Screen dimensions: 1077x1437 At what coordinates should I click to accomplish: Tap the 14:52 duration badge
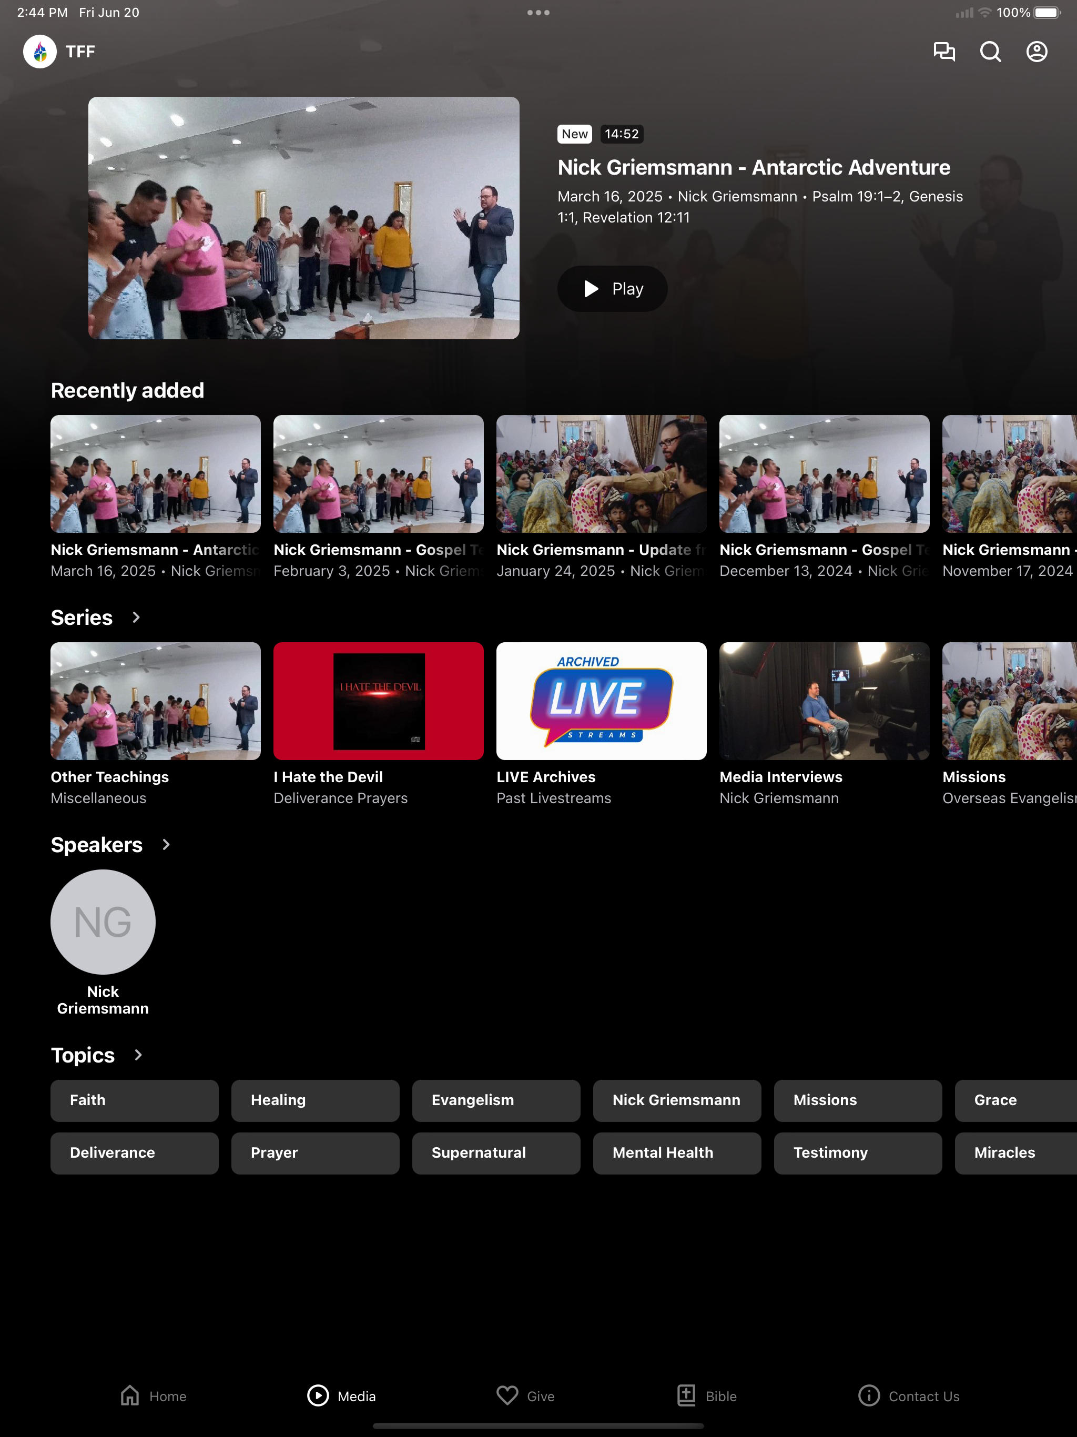pos(622,134)
